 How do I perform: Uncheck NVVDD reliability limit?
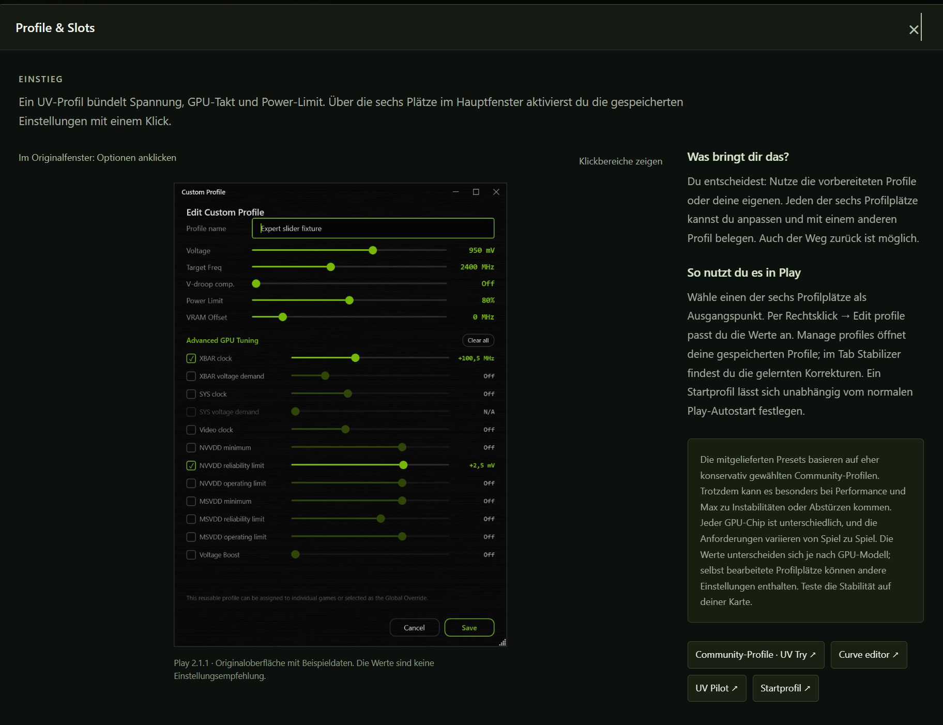tap(191, 465)
